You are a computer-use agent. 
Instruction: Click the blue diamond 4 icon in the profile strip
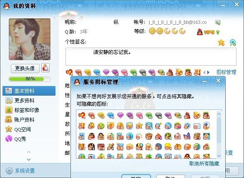point(97,72)
